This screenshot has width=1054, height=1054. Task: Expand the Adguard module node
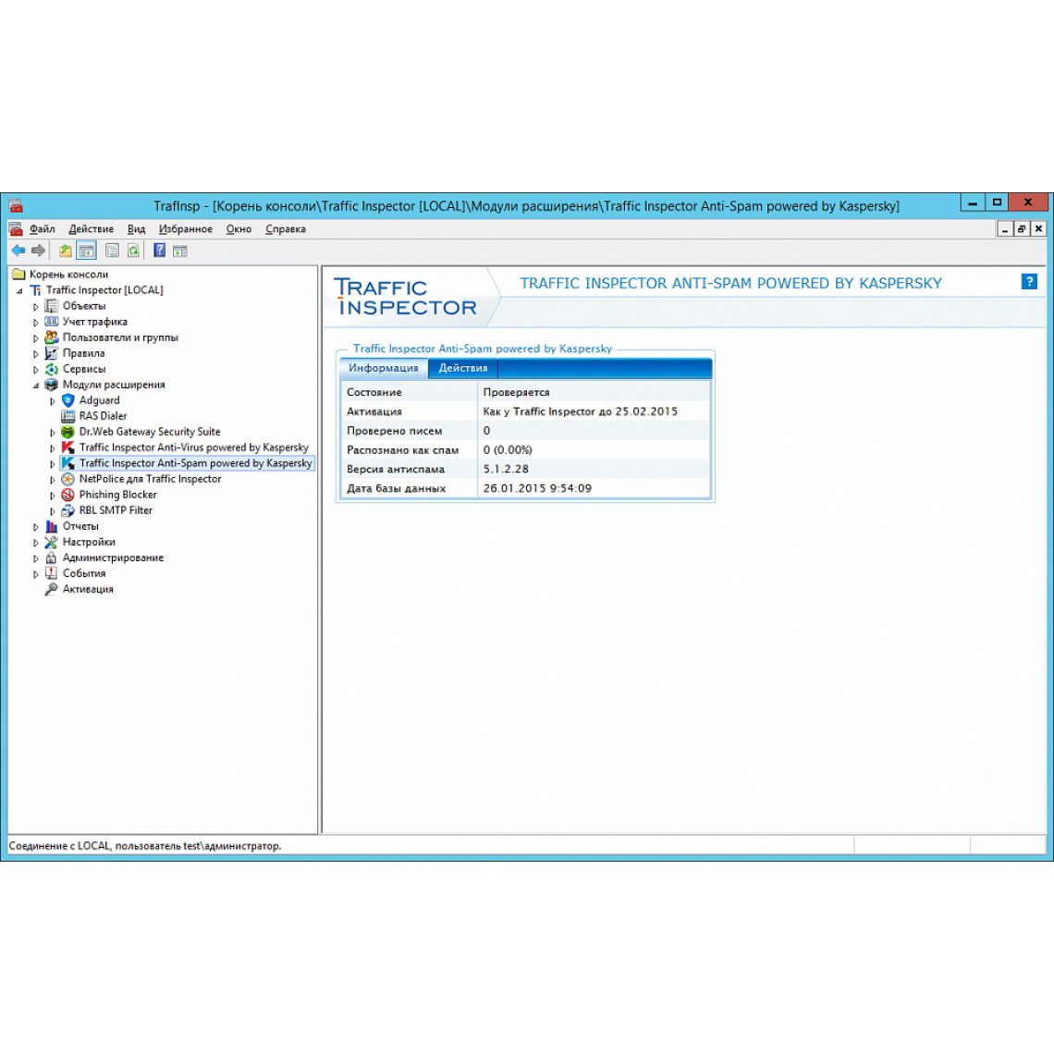click(53, 401)
